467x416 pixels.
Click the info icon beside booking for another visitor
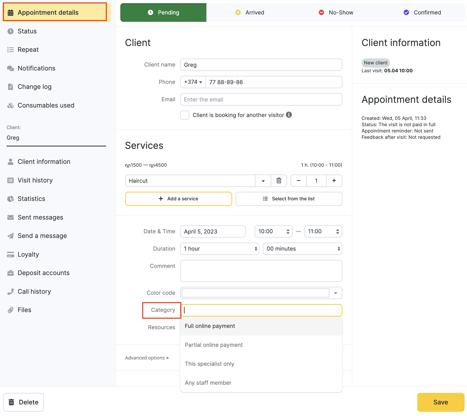click(289, 115)
